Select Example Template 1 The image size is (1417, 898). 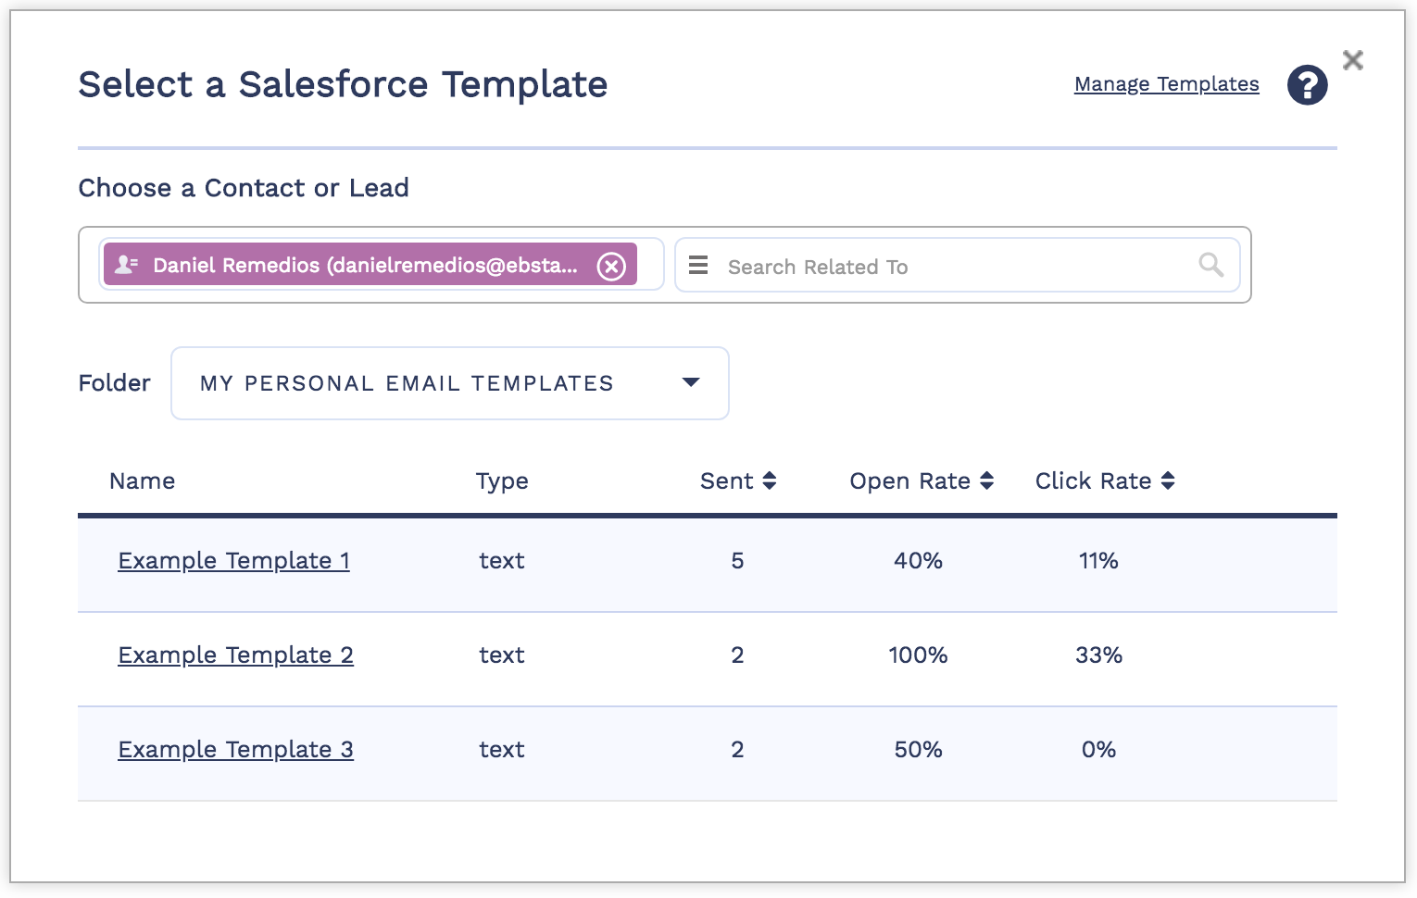click(x=233, y=561)
